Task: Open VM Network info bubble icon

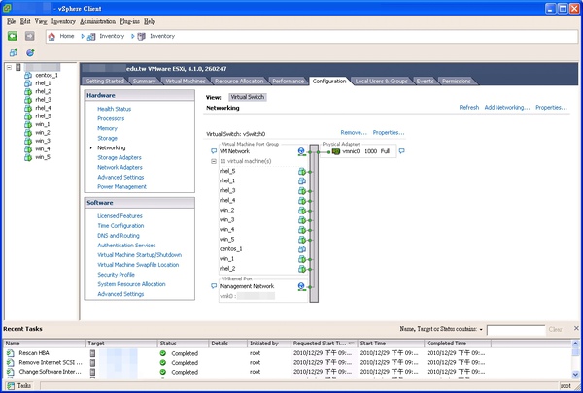Action: (214, 151)
